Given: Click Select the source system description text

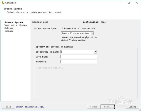Looking at the screenshot, I should point(34,12).
